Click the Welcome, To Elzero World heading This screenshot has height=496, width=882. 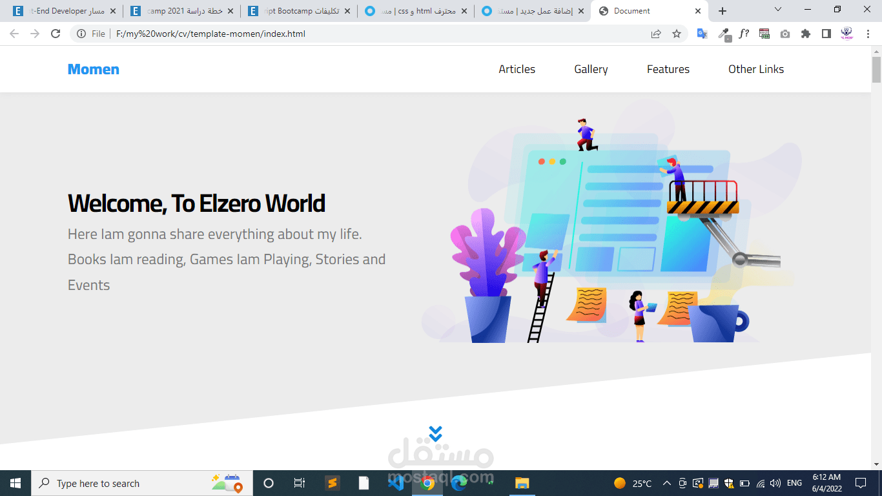[196, 203]
